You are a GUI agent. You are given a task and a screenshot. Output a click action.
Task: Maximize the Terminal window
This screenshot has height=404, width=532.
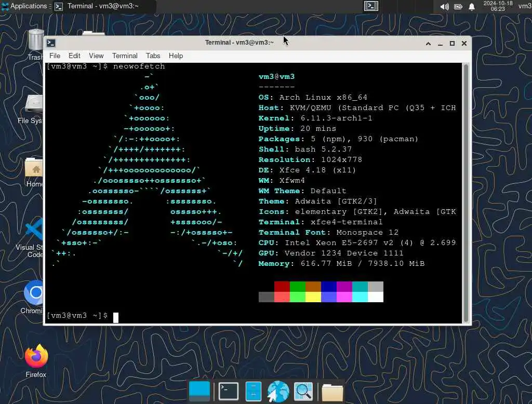(452, 44)
